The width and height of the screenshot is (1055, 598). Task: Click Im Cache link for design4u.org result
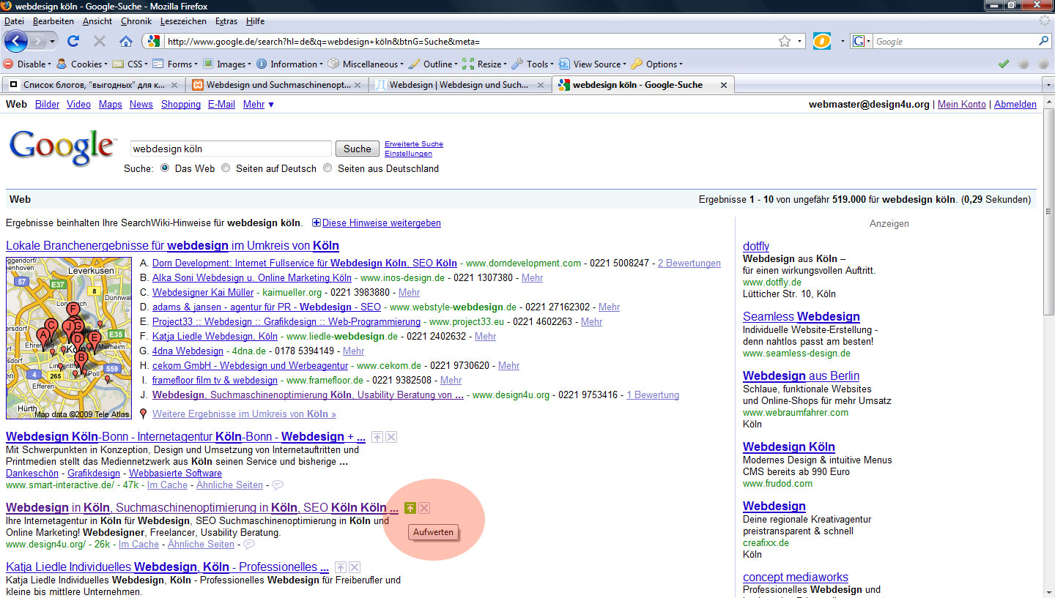138,545
